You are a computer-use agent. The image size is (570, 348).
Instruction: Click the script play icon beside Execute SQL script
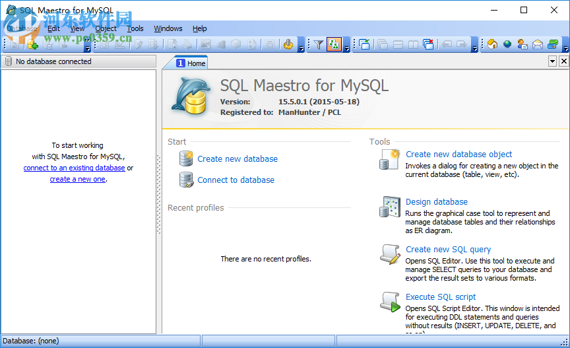coord(390,302)
